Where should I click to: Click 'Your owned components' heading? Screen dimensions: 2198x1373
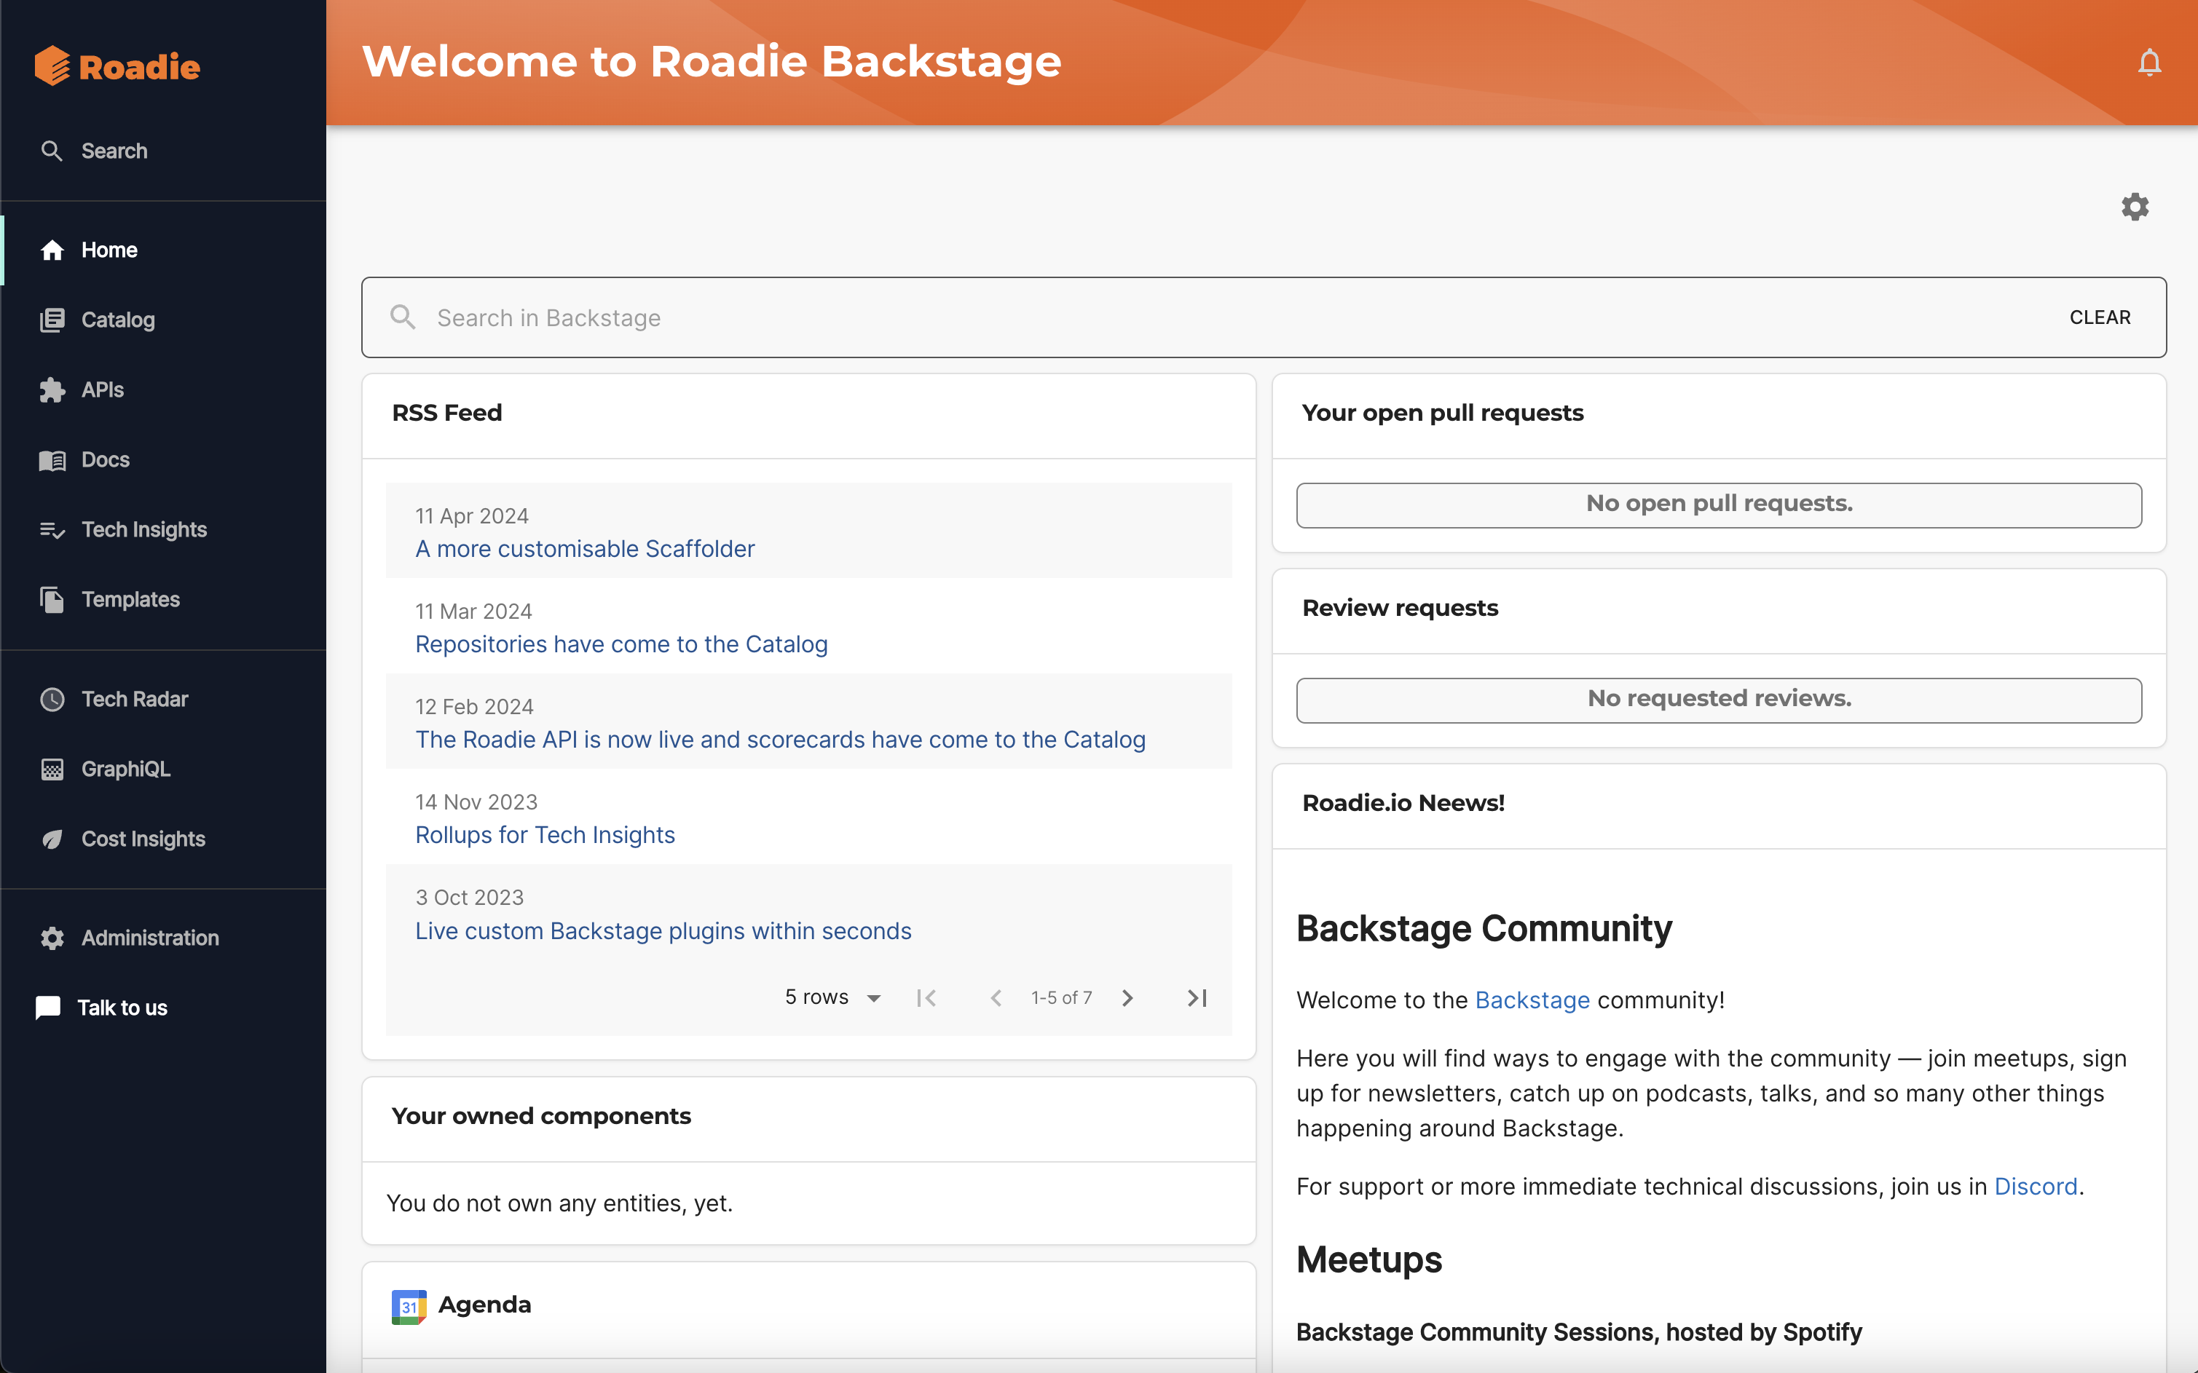coord(541,1116)
